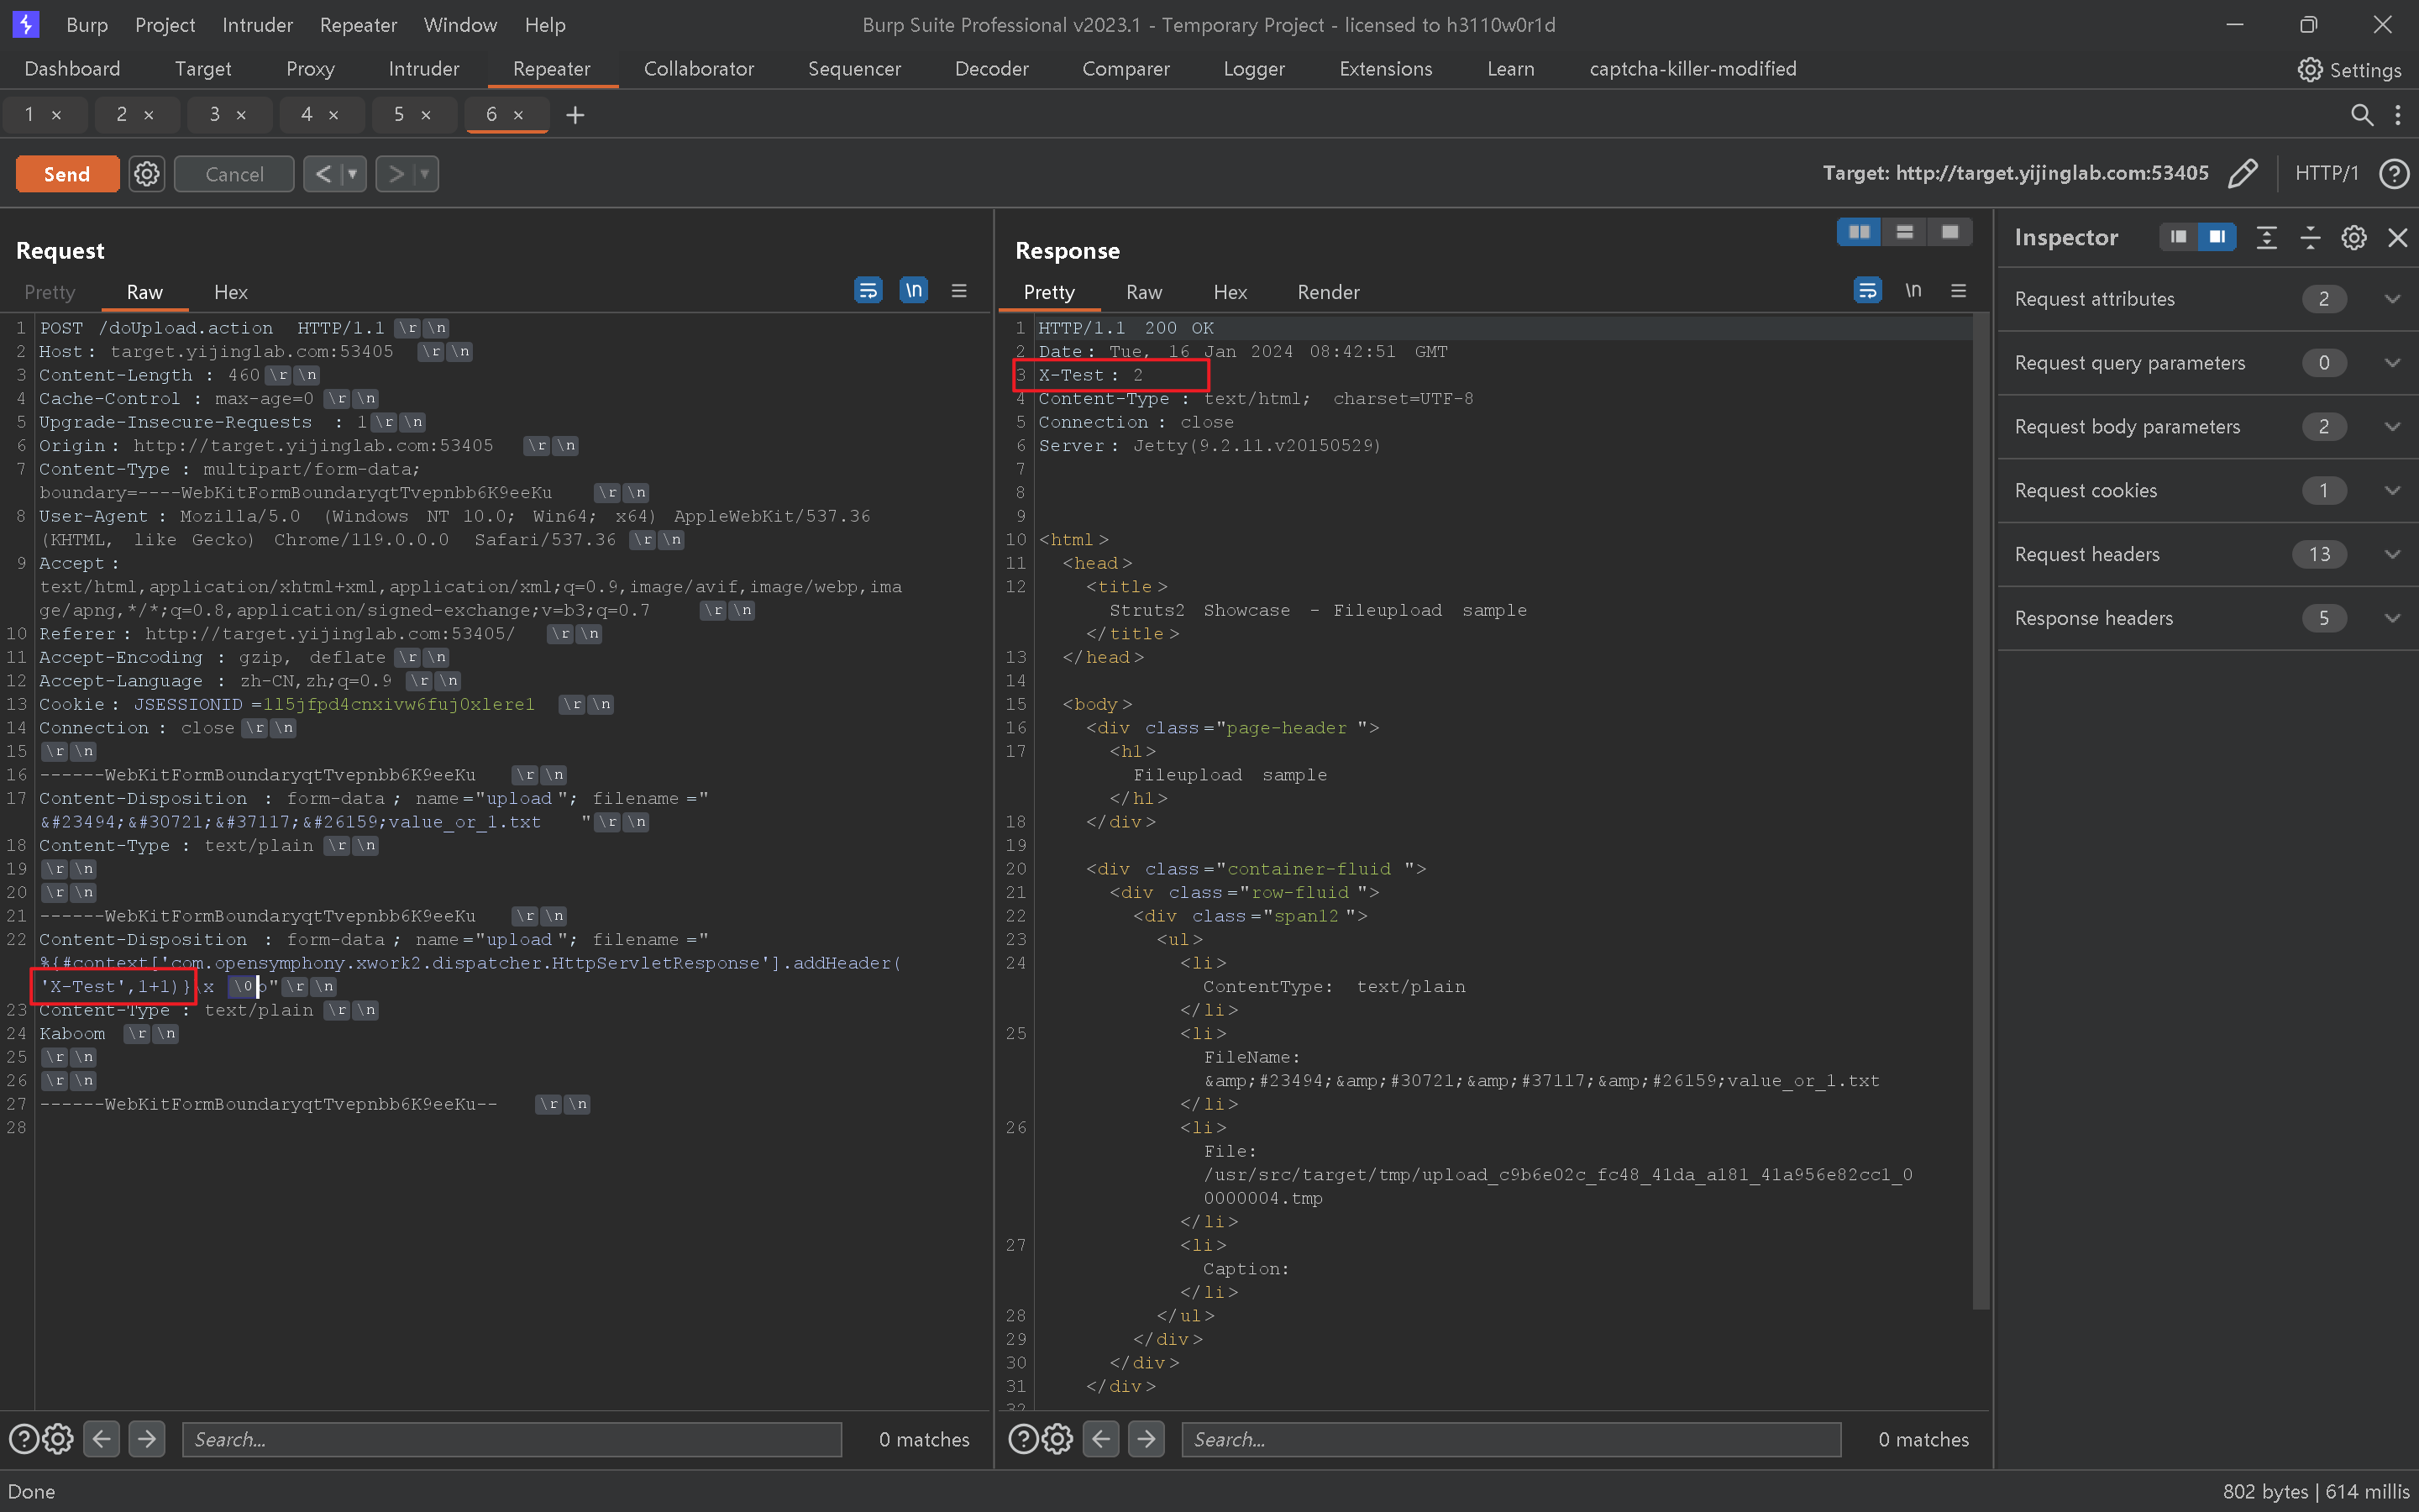The image size is (2419, 1512).
Task: Open request search settings gear
Action: (x=58, y=1439)
